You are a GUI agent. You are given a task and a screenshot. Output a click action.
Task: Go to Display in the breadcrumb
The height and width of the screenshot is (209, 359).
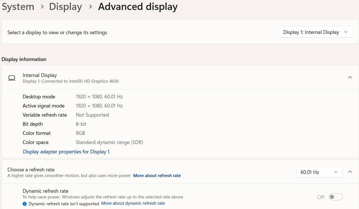pos(66,7)
